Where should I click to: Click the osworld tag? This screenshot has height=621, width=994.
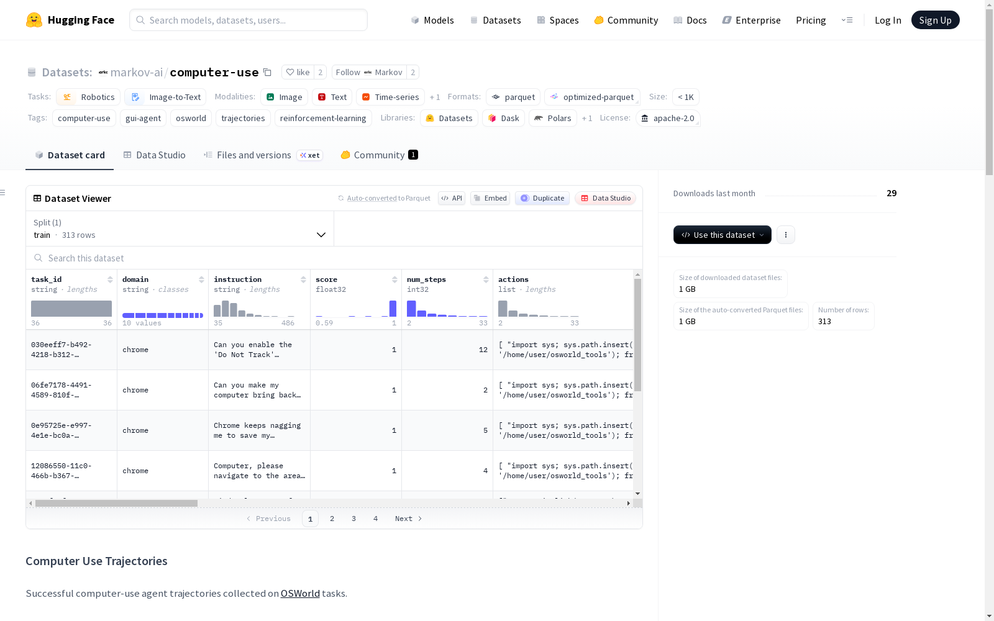click(191, 118)
